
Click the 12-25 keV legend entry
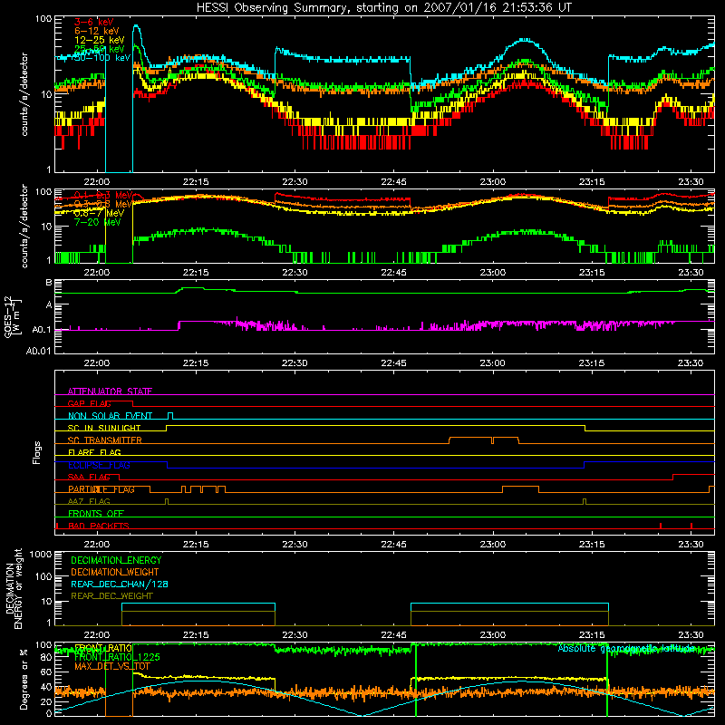[x=100, y=40]
